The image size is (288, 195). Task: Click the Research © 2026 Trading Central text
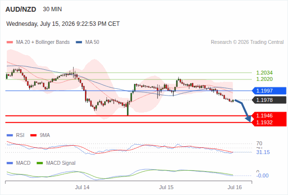point(247,42)
